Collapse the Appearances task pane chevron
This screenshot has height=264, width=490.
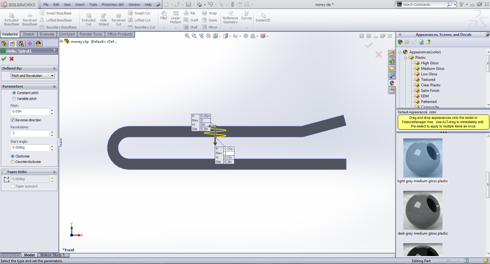[400, 35]
